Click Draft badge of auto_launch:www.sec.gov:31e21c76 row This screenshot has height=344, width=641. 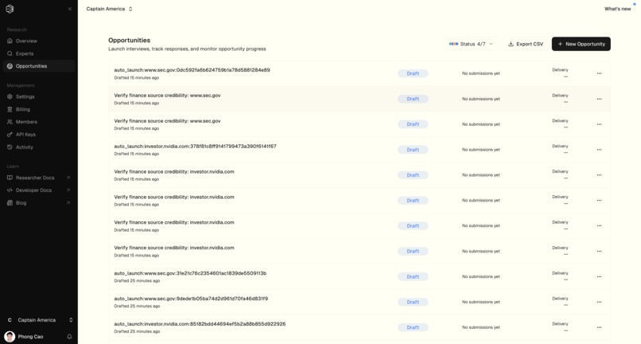click(413, 277)
